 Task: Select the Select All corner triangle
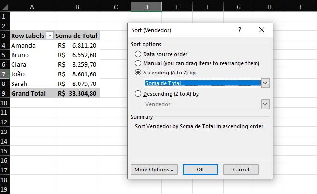click(x=5, y=7)
